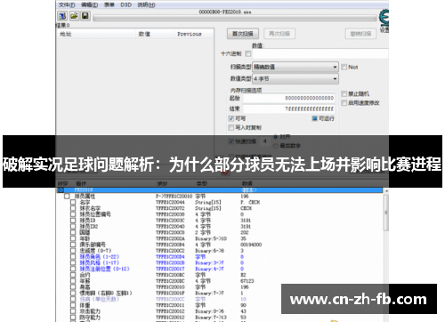The height and width of the screenshot is (322, 445).
Task: Open the 文件(F) menu
Action: 67,4
